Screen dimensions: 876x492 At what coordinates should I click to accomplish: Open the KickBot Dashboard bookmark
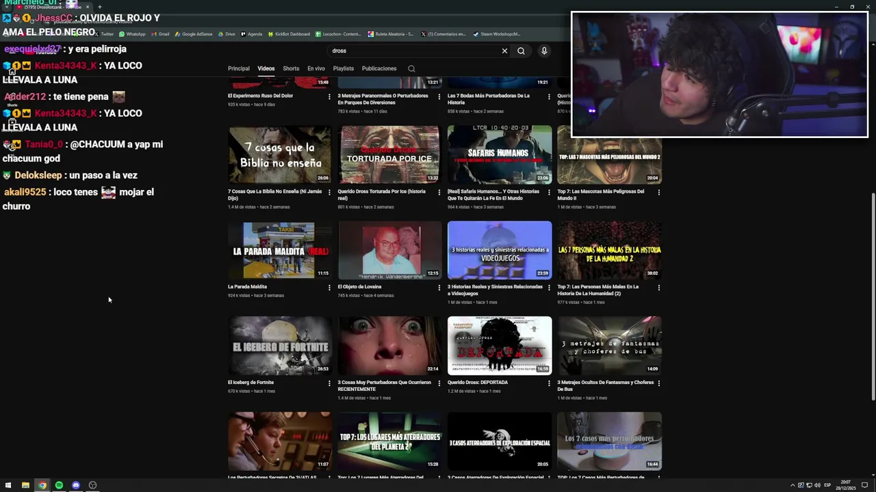(289, 34)
